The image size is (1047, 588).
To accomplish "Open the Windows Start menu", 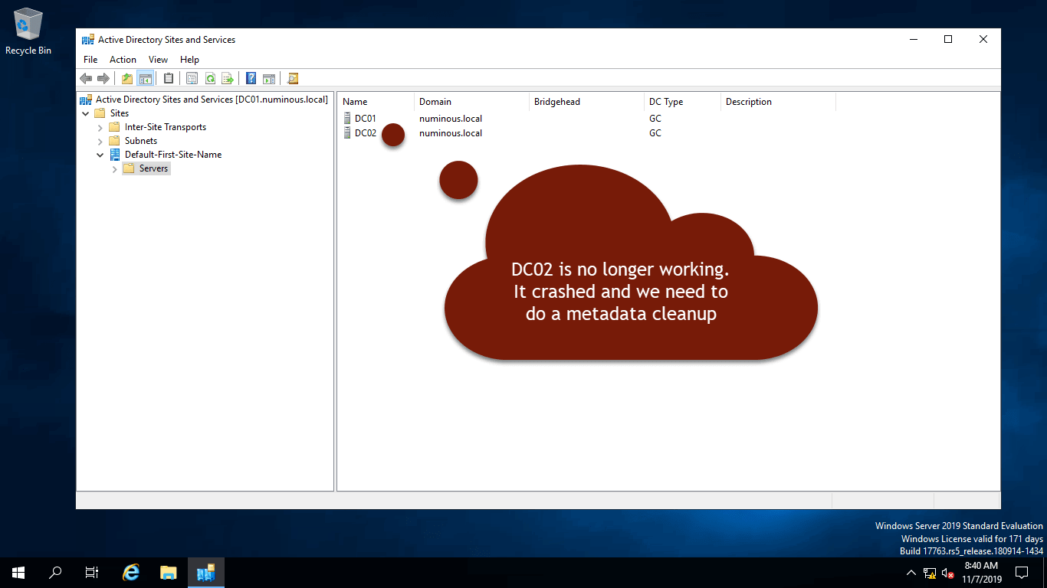I will click(x=18, y=573).
